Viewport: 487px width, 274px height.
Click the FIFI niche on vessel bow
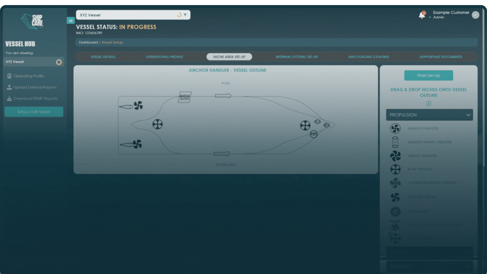(314, 134)
